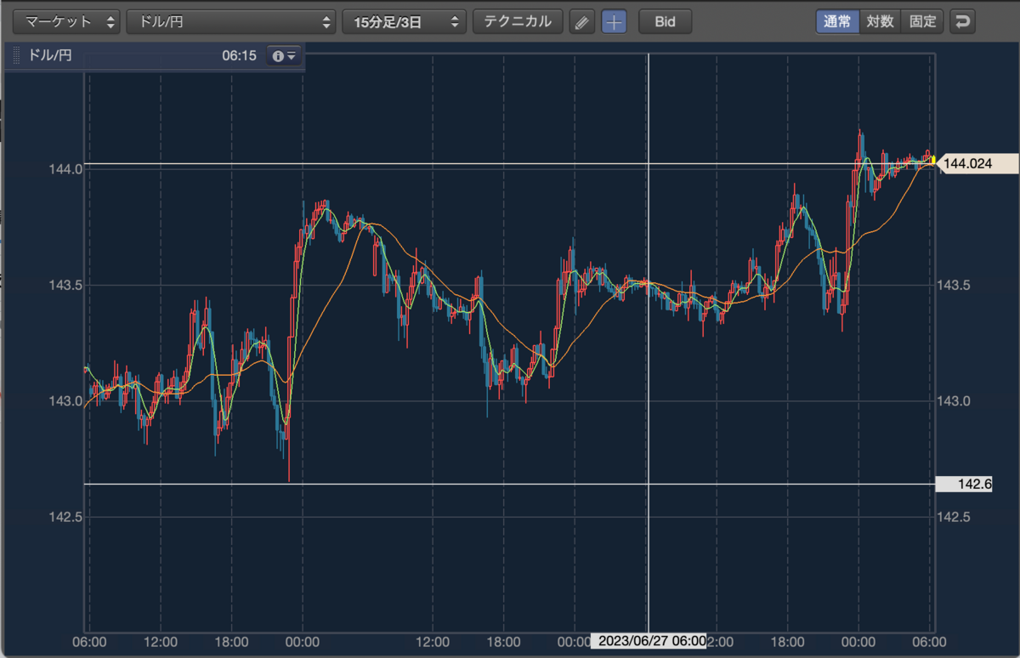
Task: Click the grip handle left of ドル/円 label
Action: pyautogui.click(x=16, y=56)
